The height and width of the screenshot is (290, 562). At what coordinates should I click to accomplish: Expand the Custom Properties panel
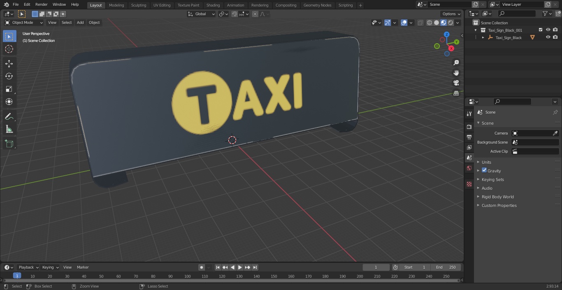pos(499,205)
